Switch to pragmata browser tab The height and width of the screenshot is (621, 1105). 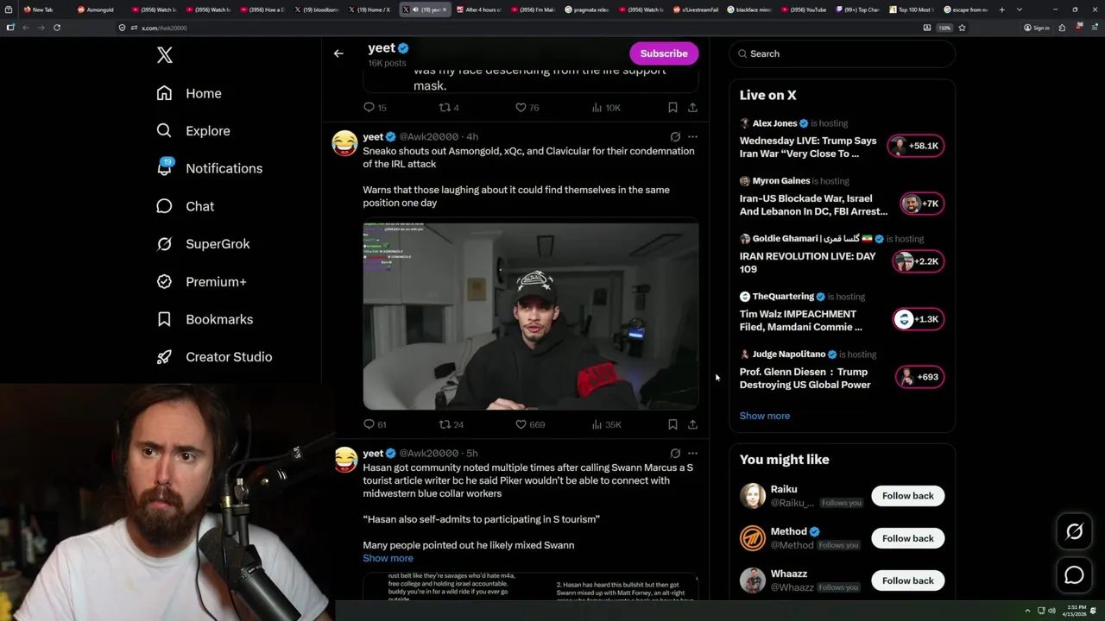[586, 9]
